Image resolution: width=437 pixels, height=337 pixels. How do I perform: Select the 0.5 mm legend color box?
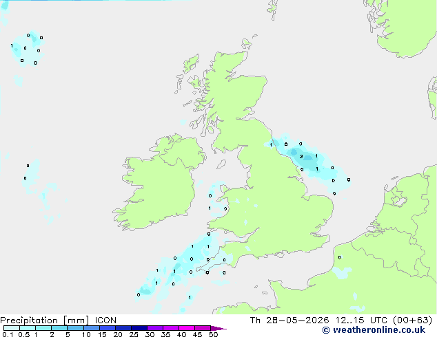(x=28, y=328)
